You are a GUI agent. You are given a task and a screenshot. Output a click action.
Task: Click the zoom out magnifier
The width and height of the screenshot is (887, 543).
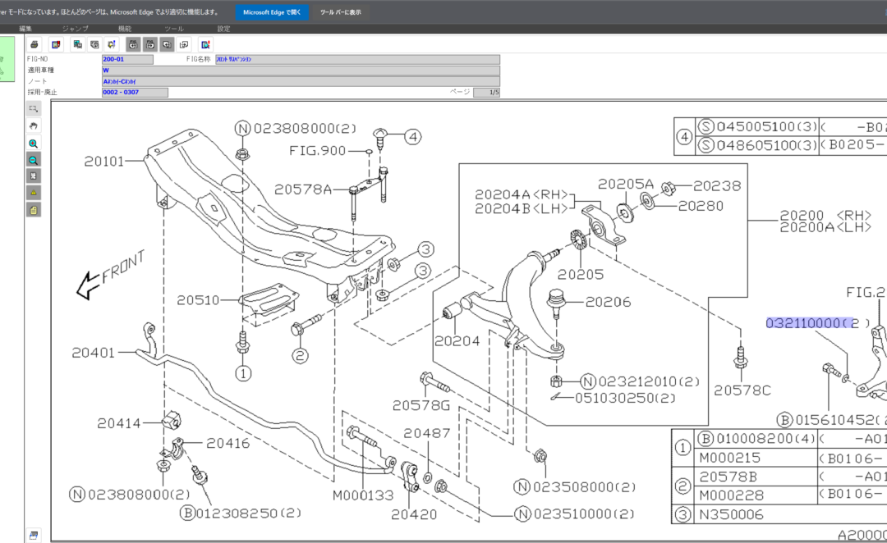[34, 160]
